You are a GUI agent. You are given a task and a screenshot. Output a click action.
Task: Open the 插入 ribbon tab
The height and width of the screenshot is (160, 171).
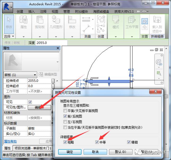pyautogui.click(x=31, y=11)
